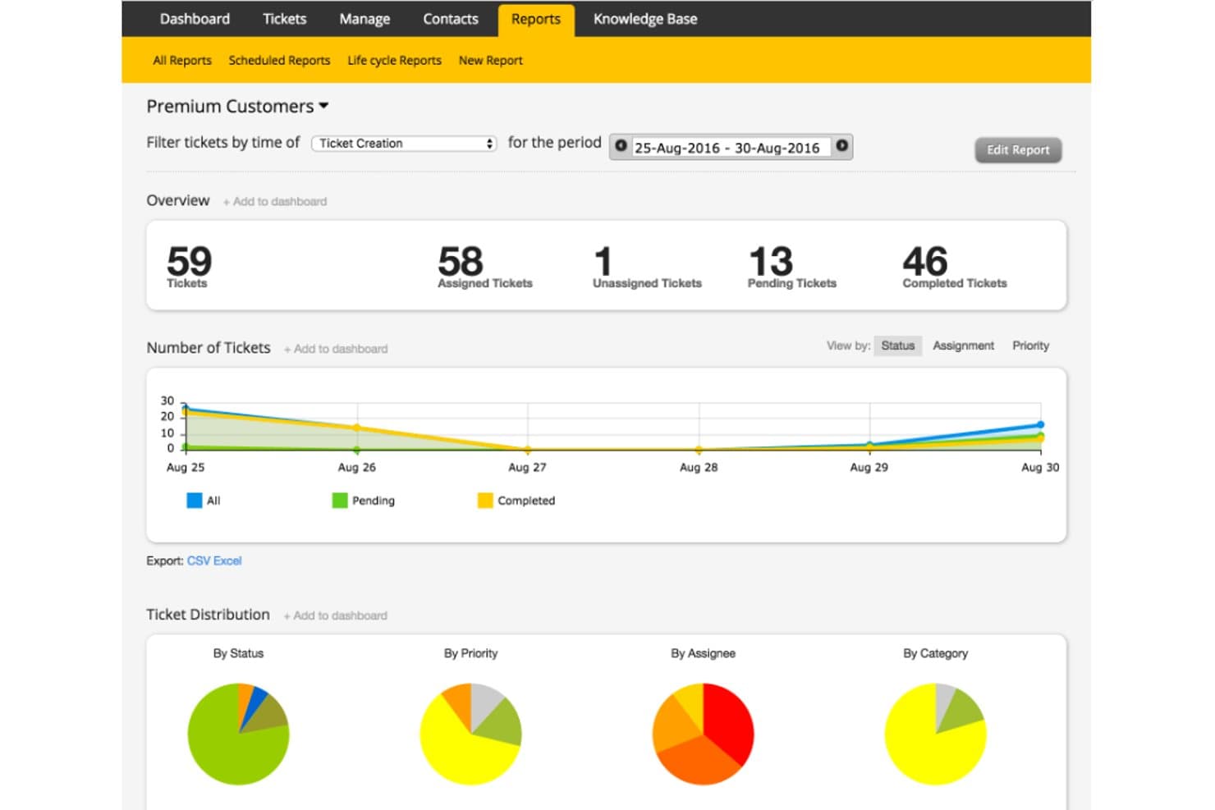Open the Ticket Creation filter dropdown
The image size is (1215, 810).
pos(404,143)
